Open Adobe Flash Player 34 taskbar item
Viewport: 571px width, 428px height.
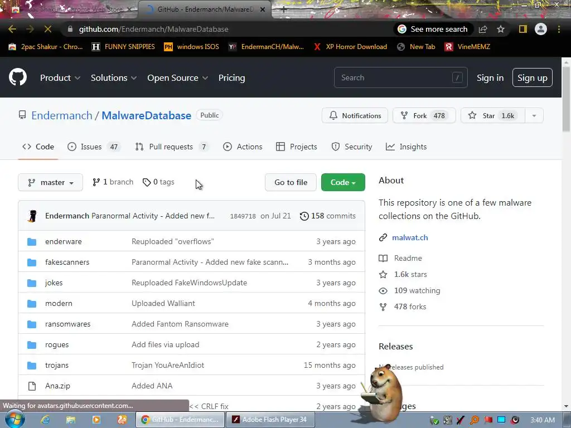pyautogui.click(x=270, y=420)
